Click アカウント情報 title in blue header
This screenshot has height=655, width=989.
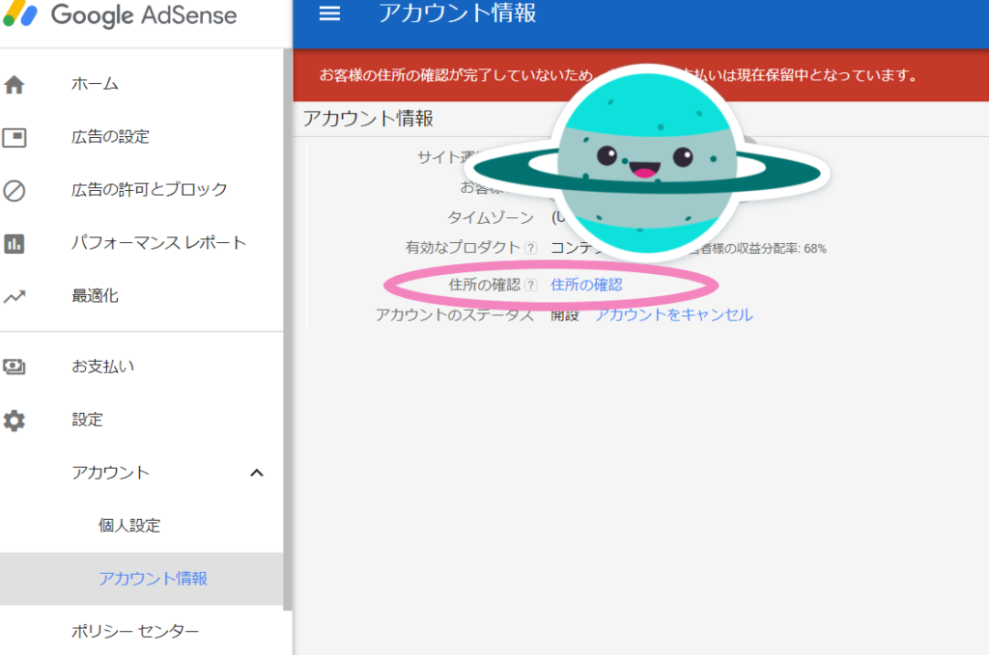click(x=457, y=13)
